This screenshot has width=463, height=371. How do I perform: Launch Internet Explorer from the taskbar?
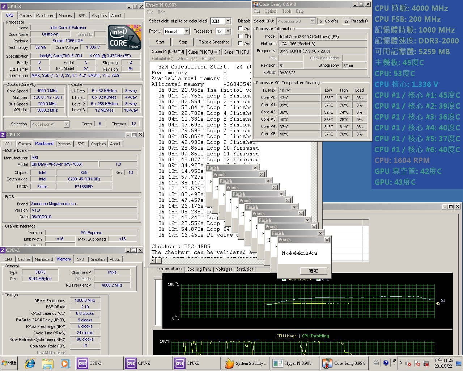tap(30, 363)
